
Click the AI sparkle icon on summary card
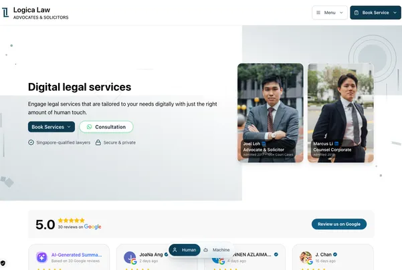point(41,257)
